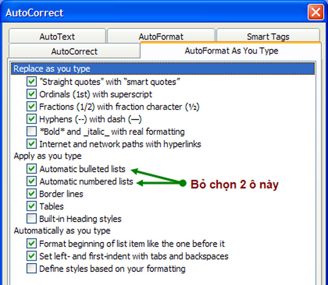
Task: Uncheck Set left- and first-indent with tabs
Action: pyautogui.click(x=31, y=256)
